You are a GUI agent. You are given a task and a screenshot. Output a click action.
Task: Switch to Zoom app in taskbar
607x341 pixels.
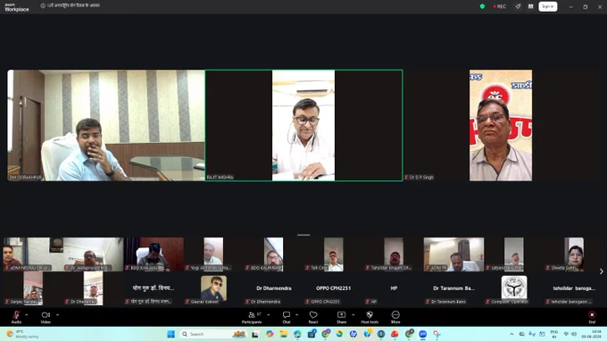[423, 334]
